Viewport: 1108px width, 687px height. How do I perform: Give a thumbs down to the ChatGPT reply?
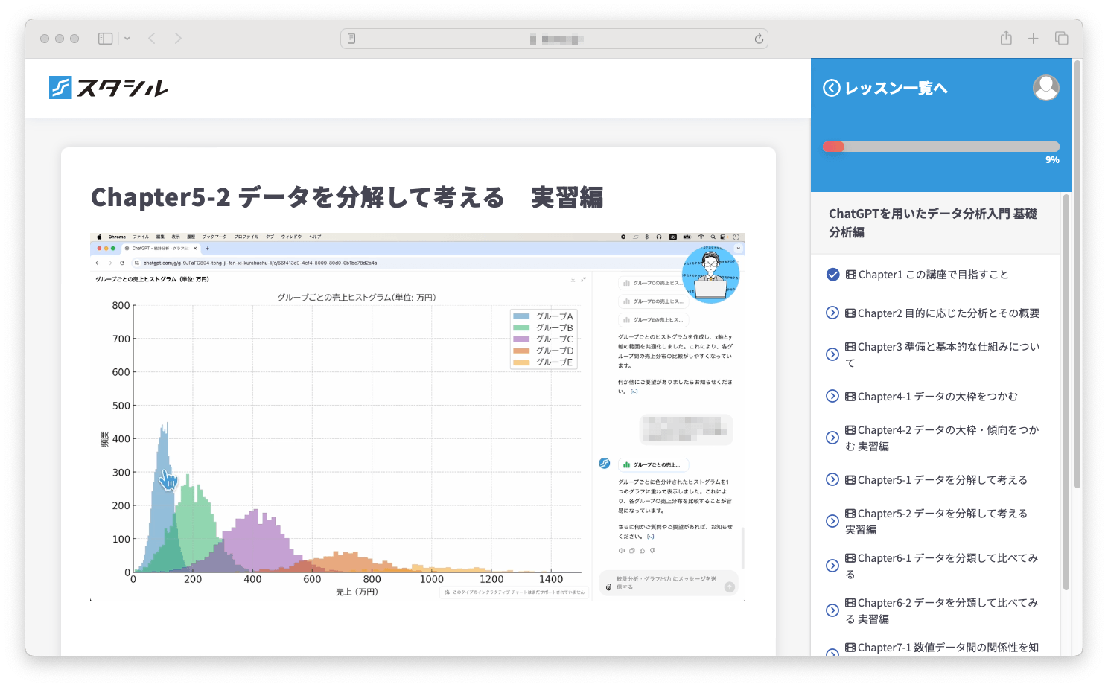pyautogui.click(x=652, y=550)
